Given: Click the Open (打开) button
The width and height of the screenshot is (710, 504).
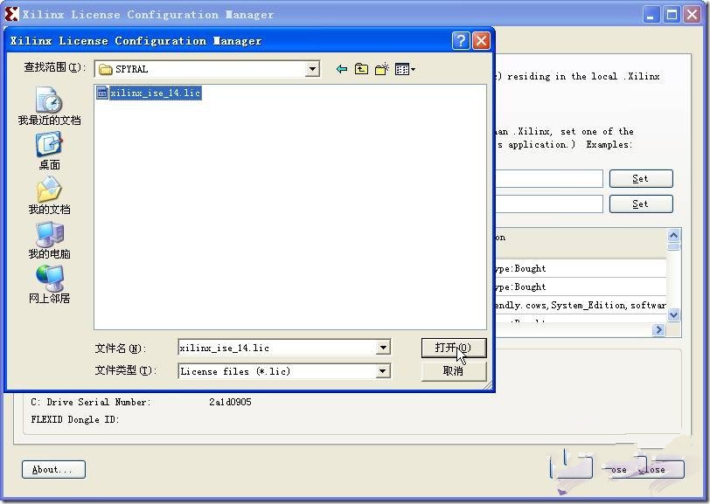Looking at the screenshot, I should [x=453, y=348].
